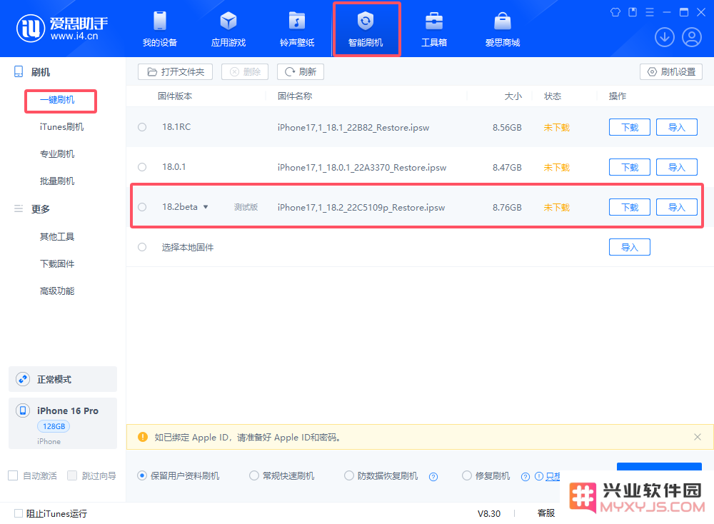Enable the 跳过向导 checkbox
The width and height of the screenshot is (714, 524).
pos(72,475)
